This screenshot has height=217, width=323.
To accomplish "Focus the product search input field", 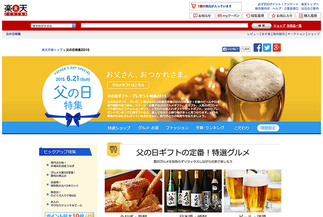I will (164, 25).
